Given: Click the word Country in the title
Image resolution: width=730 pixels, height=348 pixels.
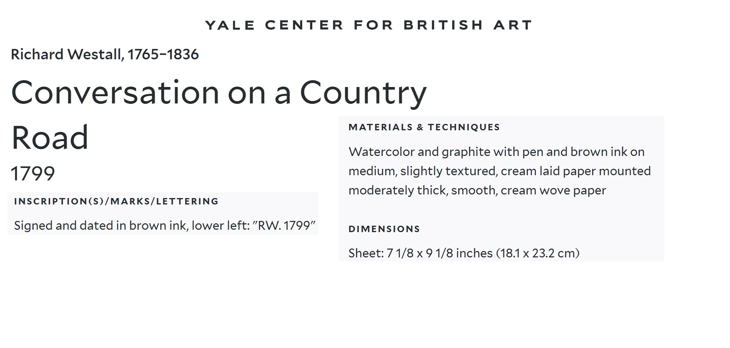Looking at the screenshot, I should pos(364,93).
